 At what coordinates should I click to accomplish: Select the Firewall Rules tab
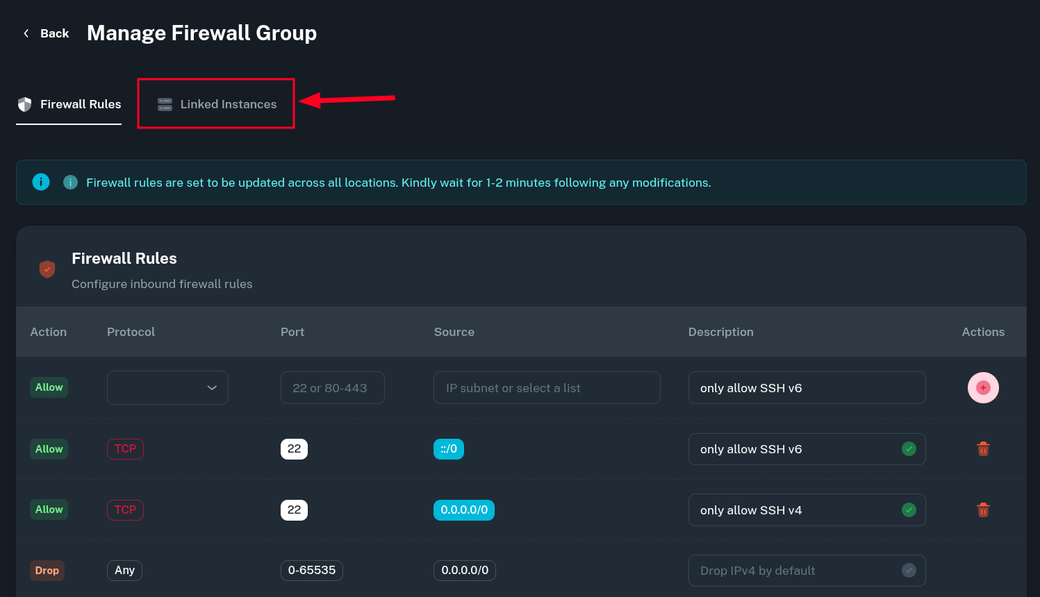[x=80, y=104]
